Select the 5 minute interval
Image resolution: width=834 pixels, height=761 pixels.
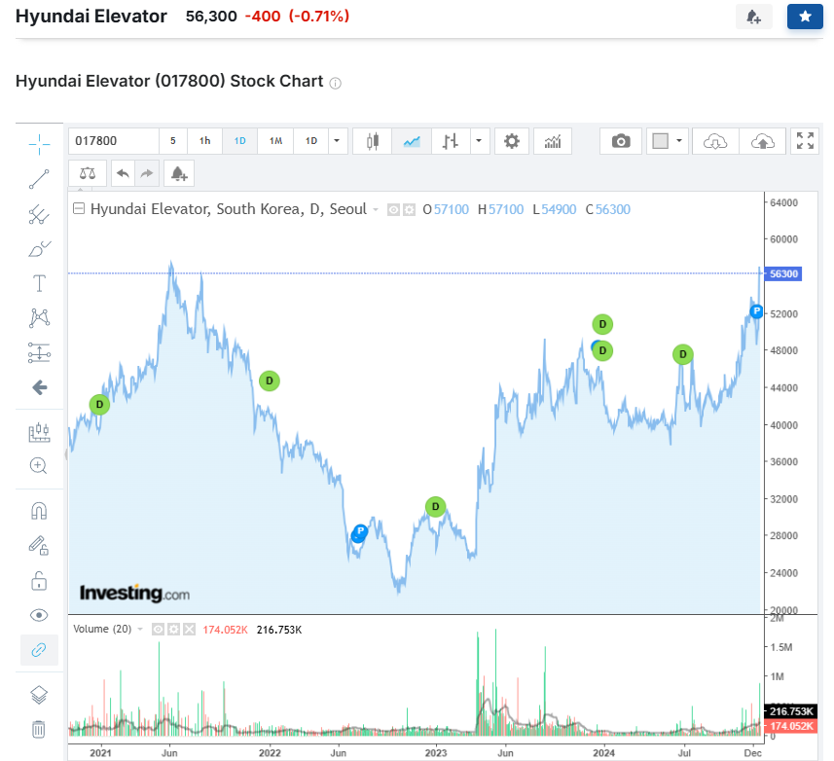pos(173,141)
